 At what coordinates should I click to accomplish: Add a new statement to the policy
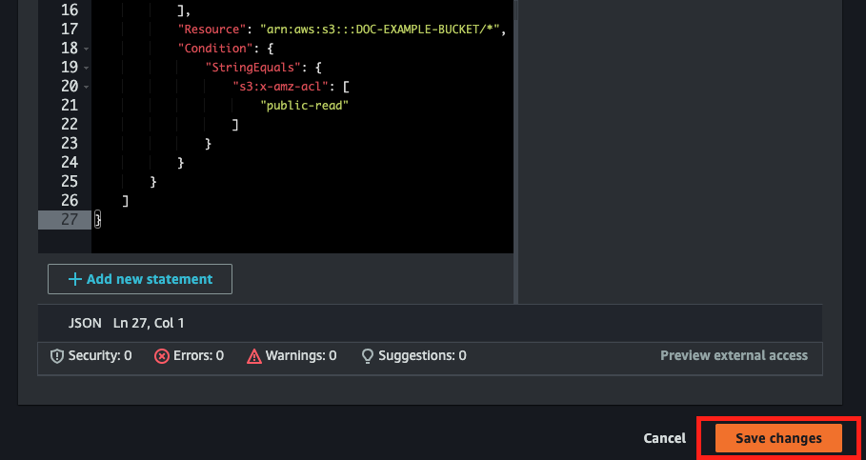[x=140, y=279]
